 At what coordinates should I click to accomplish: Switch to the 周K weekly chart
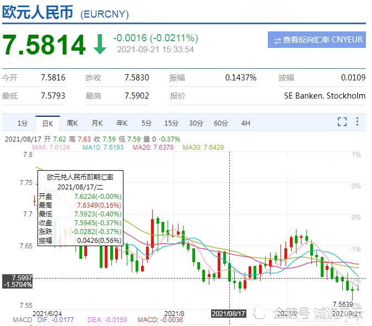[x=72, y=123]
